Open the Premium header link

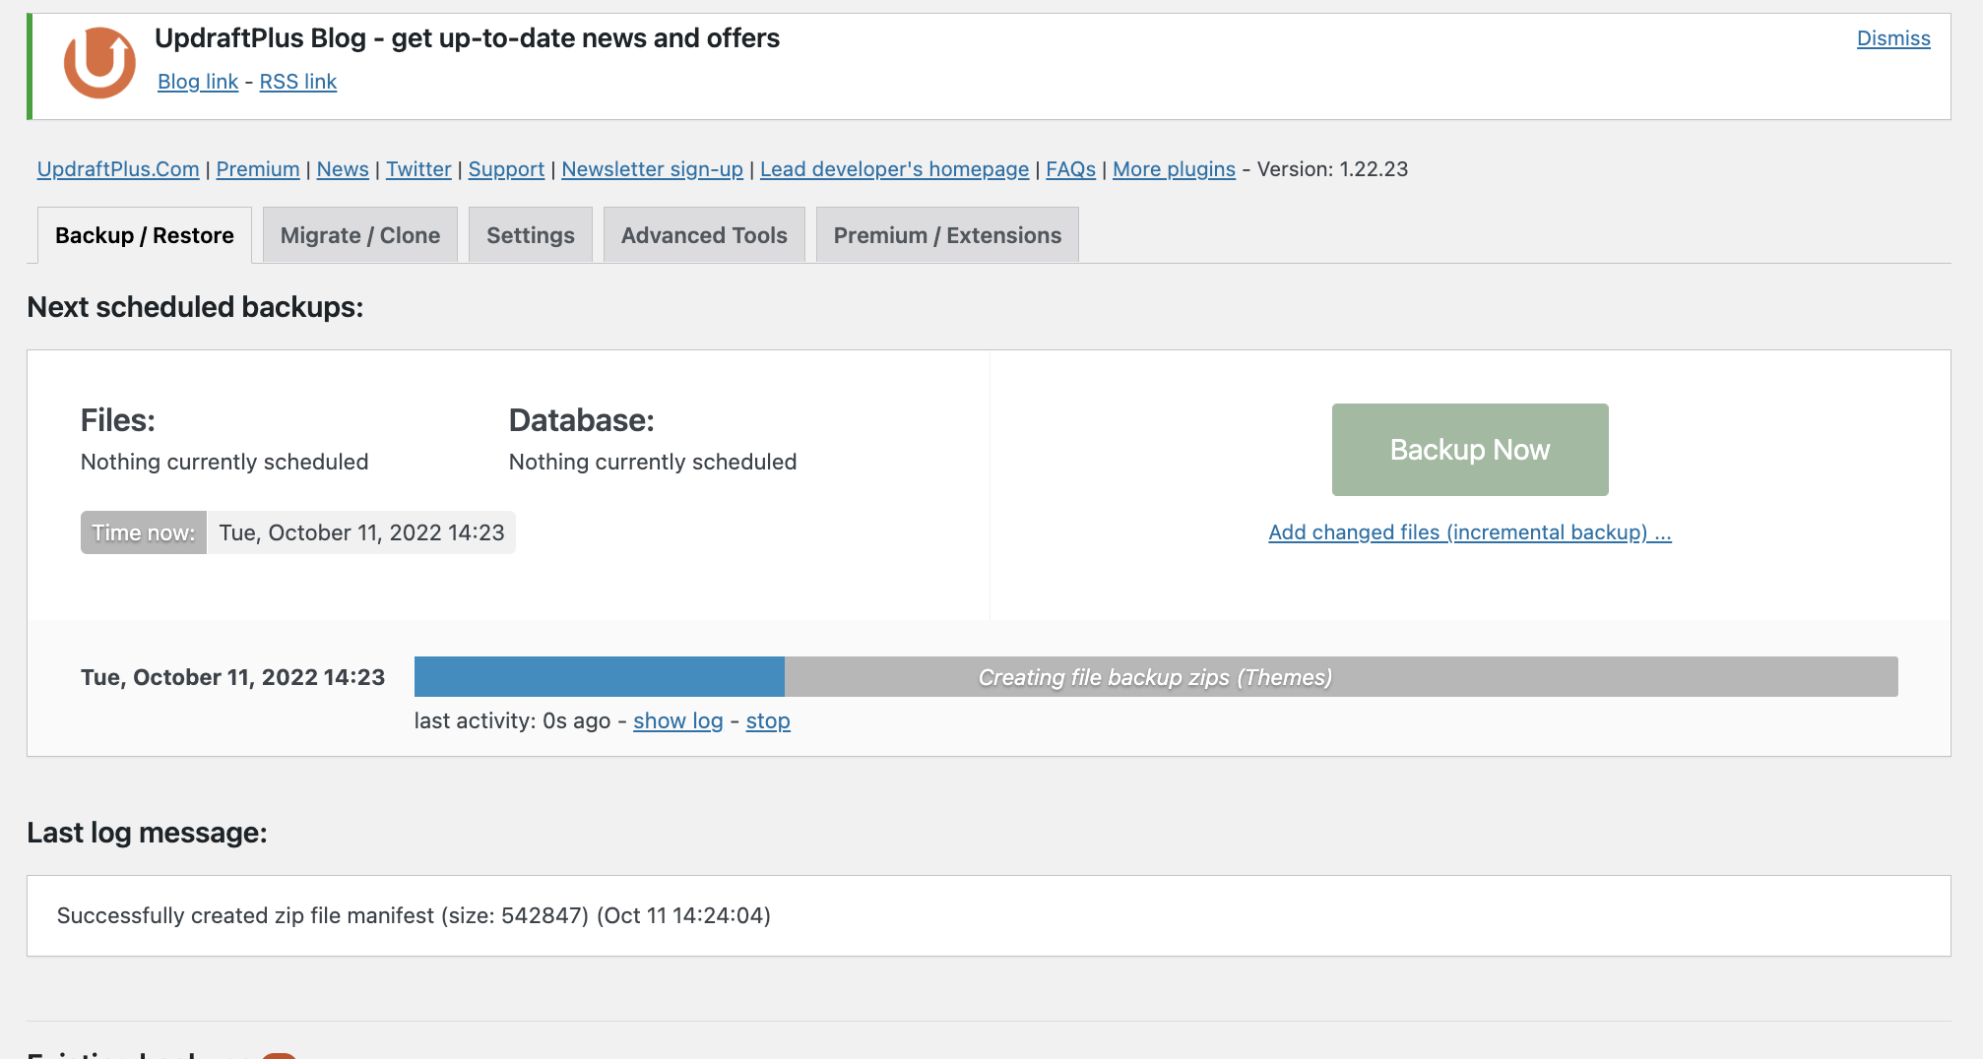(258, 169)
